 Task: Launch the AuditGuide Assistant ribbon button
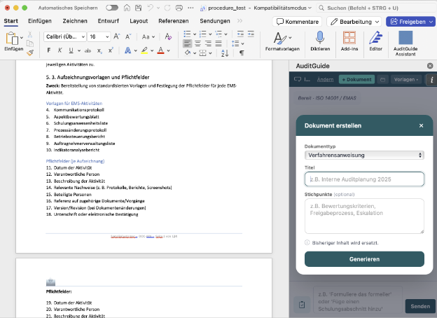pyautogui.click(x=405, y=43)
